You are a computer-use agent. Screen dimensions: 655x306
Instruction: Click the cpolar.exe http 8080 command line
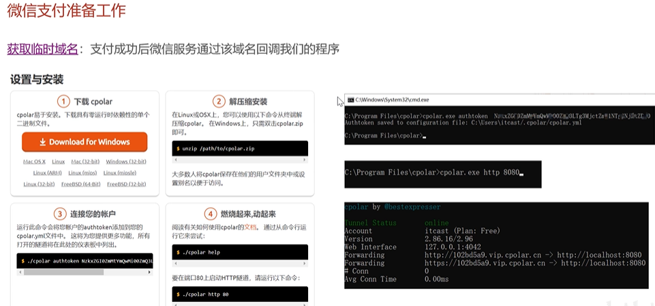[433, 172]
